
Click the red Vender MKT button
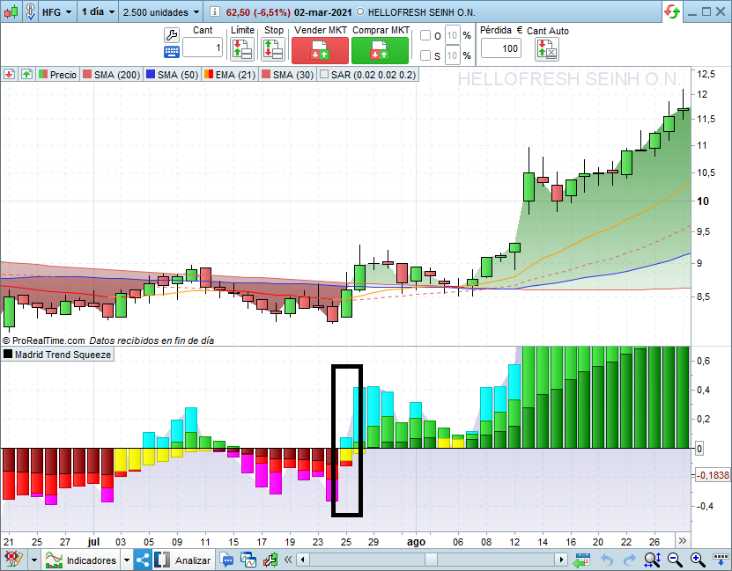(320, 50)
